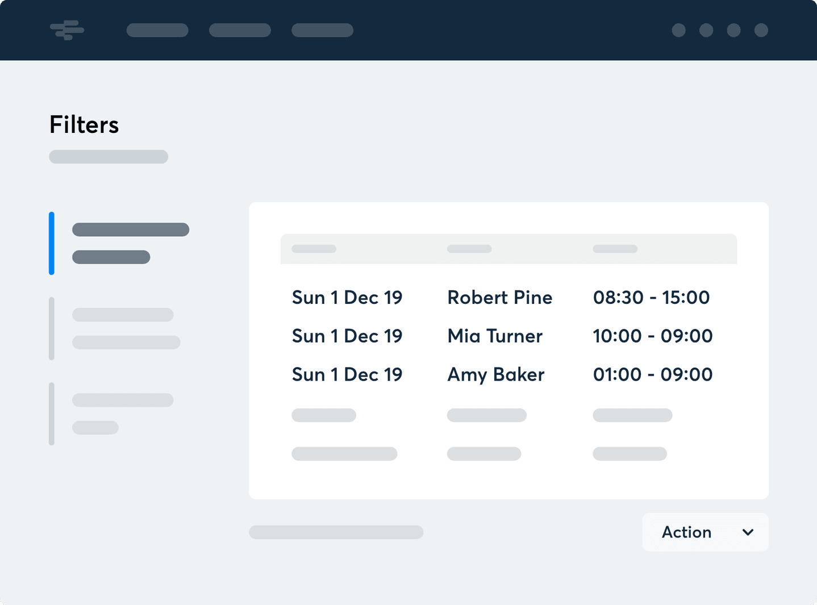Click the third circular icon in header

tap(733, 30)
